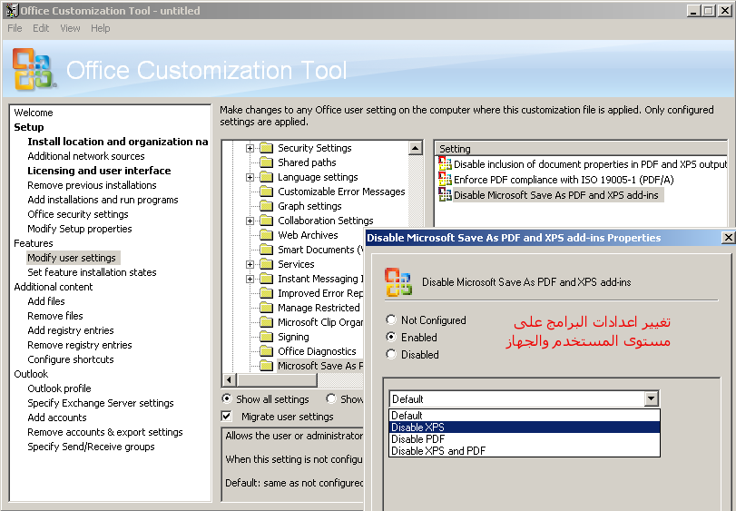Choose Disable XPS and PDF option
The width and height of the screenshot is (736, 511).
pyautogui.click(x=525, y=450)
